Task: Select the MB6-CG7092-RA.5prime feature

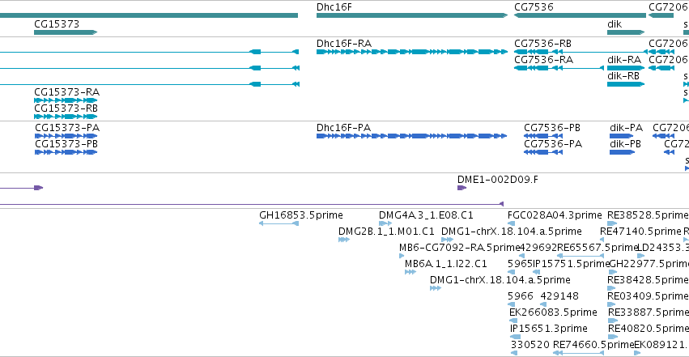Action: coord(402,256)
